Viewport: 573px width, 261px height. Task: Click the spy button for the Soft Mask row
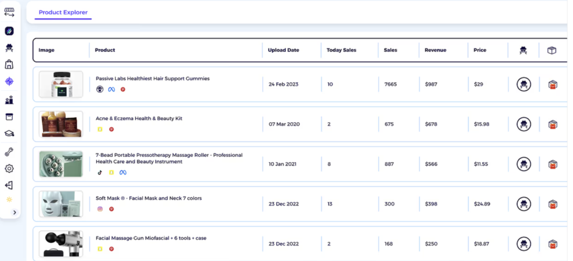524,204
